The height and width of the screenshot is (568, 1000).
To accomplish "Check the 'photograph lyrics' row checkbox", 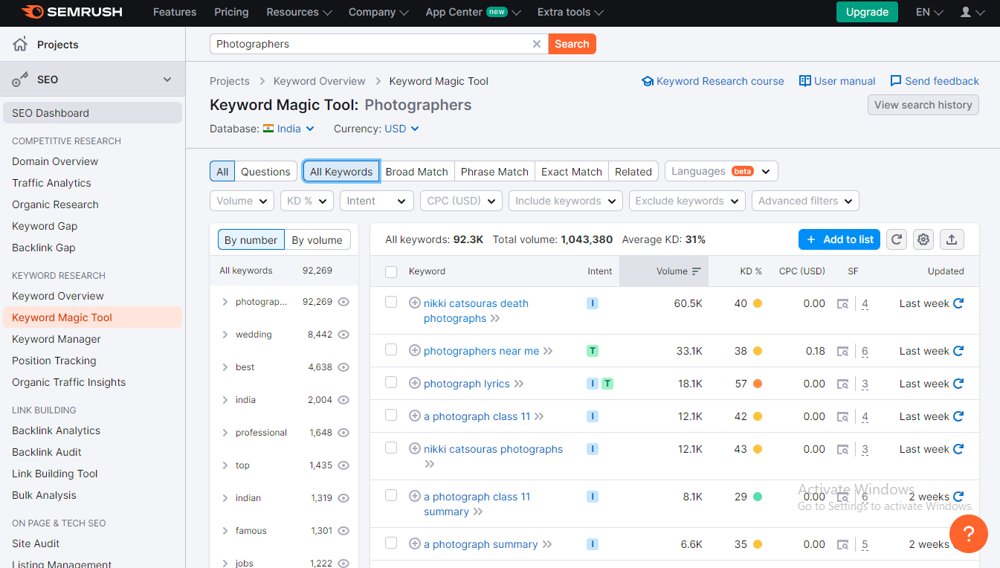I will [x=391, y=382].
